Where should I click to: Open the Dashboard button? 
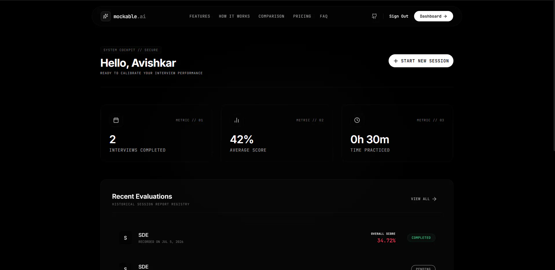click(x=433, y=16)
